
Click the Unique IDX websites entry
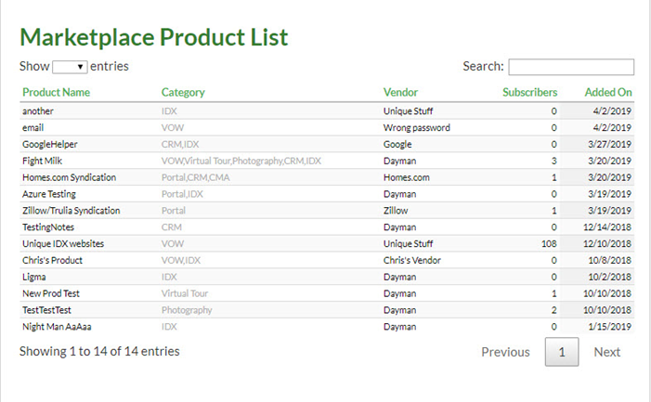(x=63, y=244)
